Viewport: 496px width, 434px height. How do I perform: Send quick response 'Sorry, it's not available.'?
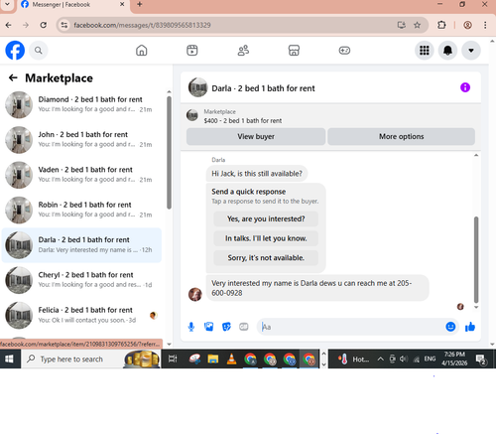[266, 258]
